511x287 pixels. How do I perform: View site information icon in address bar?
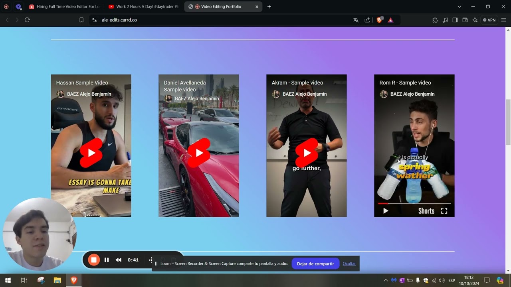[x=94, y=20]
